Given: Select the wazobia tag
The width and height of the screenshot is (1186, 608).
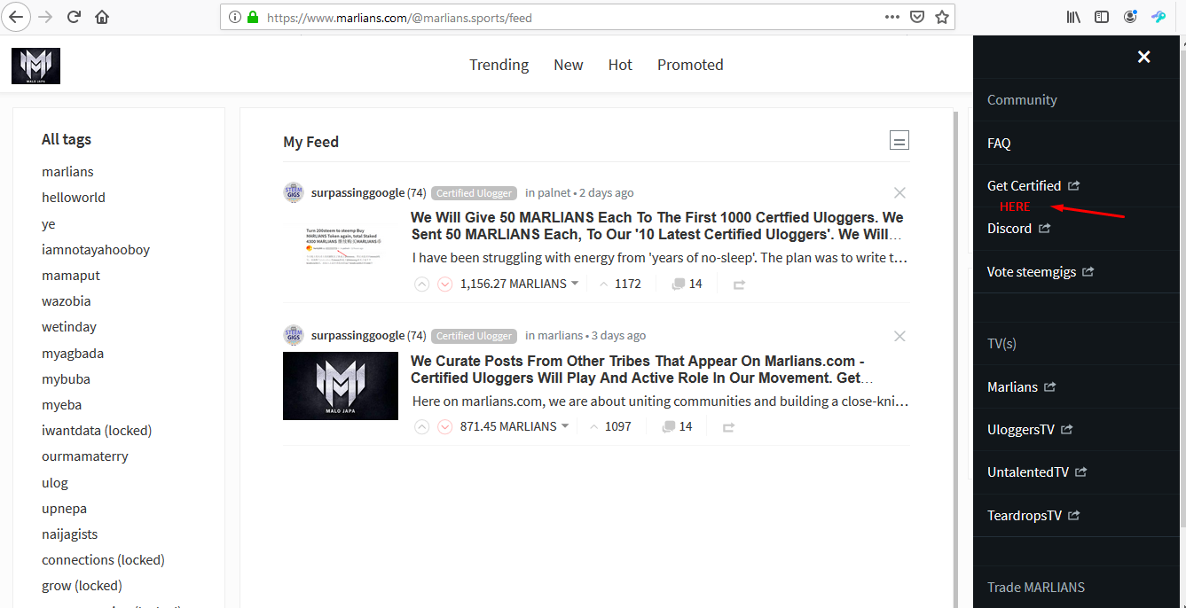Looking at the screenshot, I should (x=67, y=300).
